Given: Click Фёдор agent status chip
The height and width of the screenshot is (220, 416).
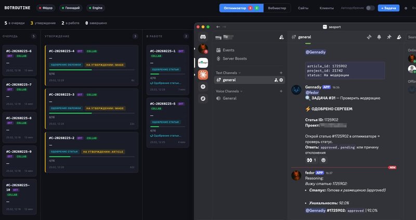Looking at the screenshot, I should click(x=46, y=8).
